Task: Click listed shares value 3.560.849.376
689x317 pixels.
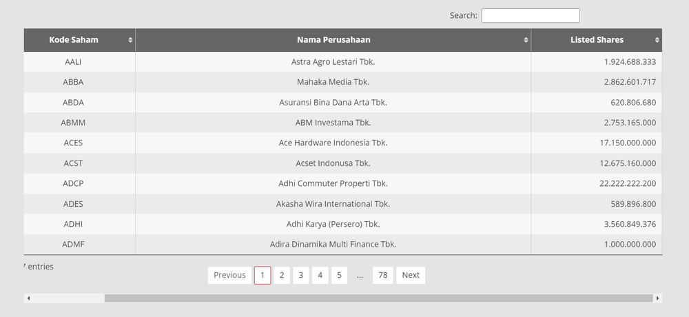Action: (x=630, y=224)
